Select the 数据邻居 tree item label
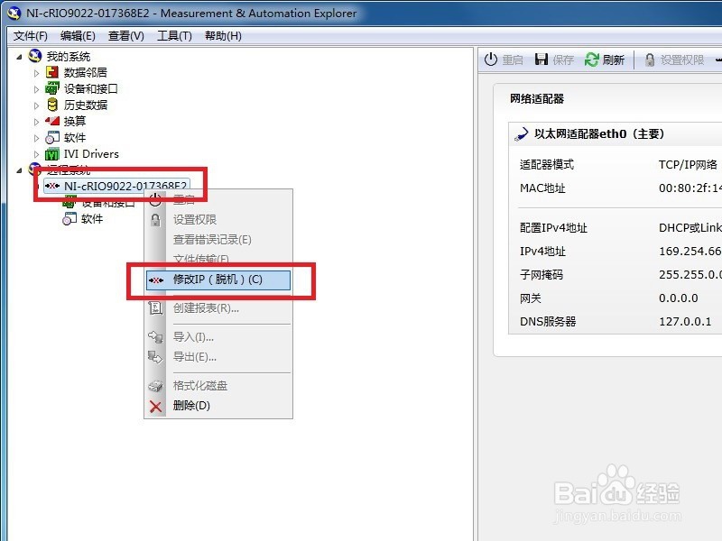Image resolution: width=722 pixels, height=541 pixels. [85, 73]
